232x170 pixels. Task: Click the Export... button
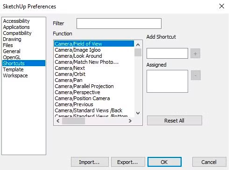tap(128, 162)
